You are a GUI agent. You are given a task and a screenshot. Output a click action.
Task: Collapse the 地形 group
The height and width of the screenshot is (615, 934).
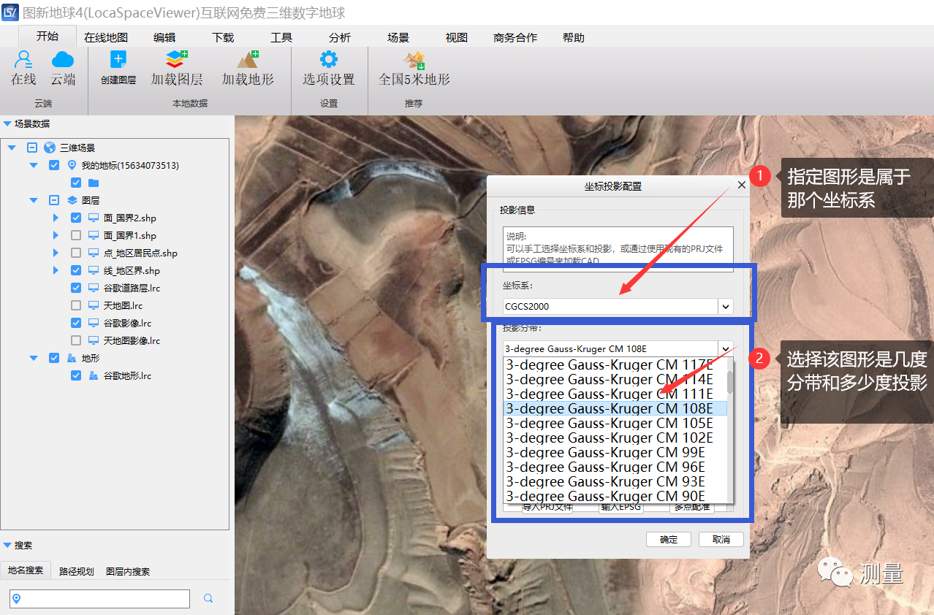34,358
